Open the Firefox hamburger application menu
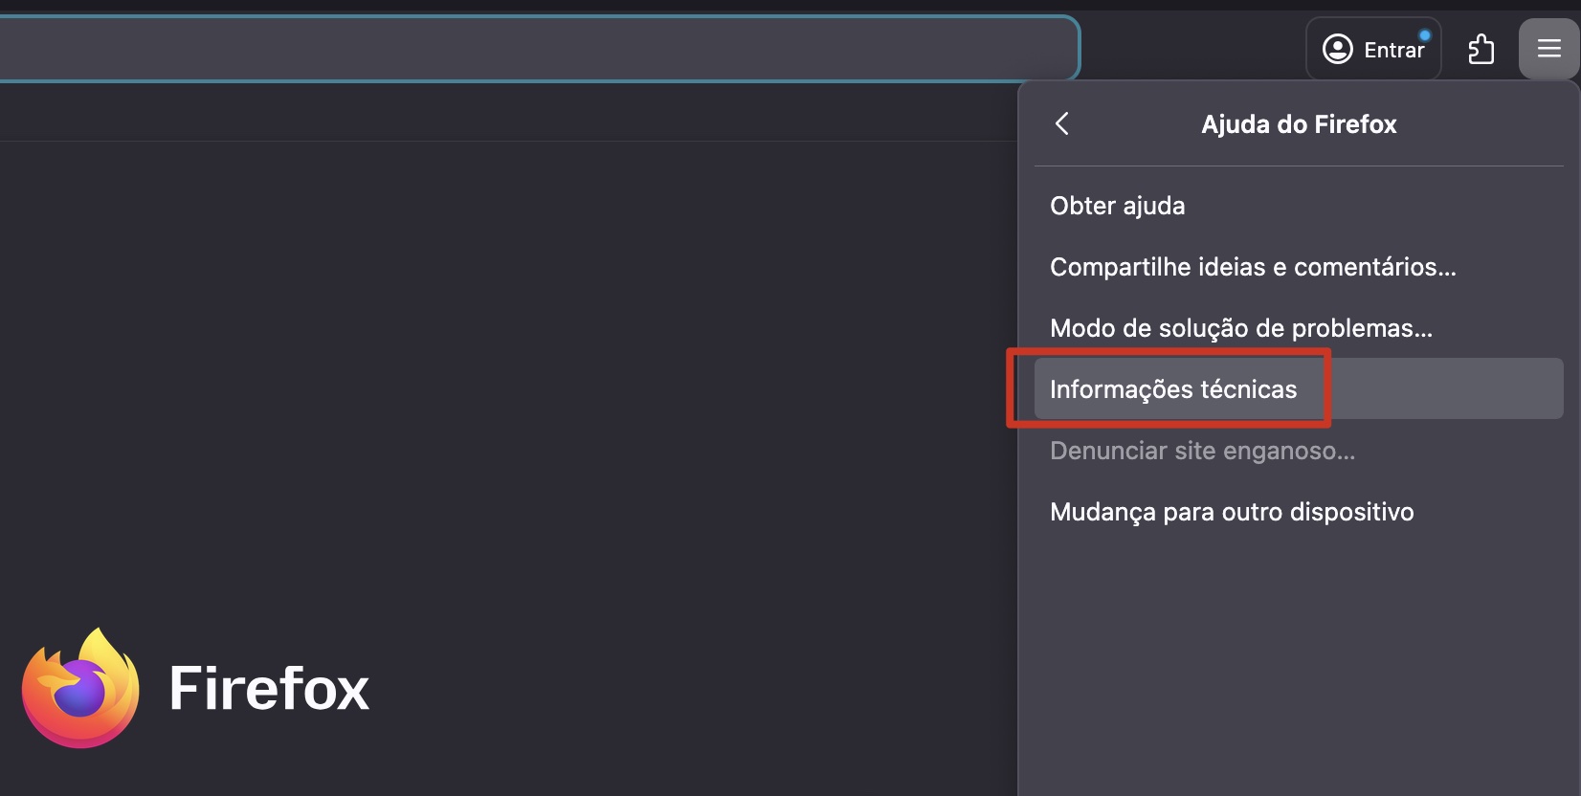 pyautogui.click(x=1548, y=49)
